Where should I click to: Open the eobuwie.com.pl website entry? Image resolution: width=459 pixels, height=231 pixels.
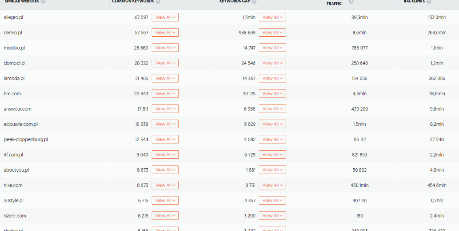click(21, 124)
